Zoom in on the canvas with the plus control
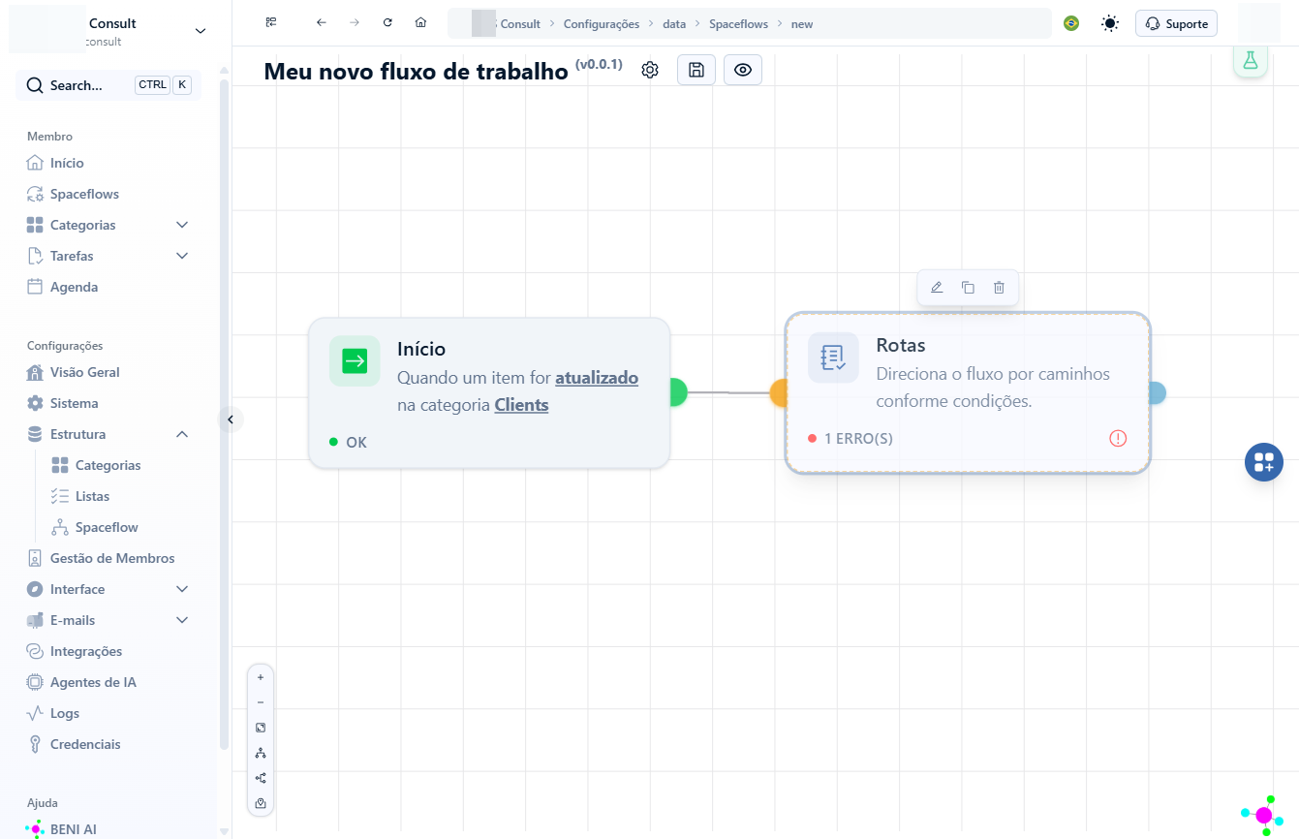This screenshot has height=839, width=1299. 261,677
